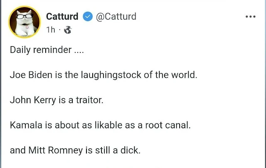
Task: Open Catturd's cat profile picture
Action: point(25,21)
